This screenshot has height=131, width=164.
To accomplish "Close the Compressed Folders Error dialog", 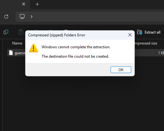I will coord(130,35).
